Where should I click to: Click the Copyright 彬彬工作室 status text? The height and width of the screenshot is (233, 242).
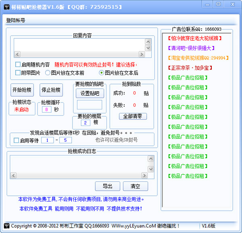95,226
